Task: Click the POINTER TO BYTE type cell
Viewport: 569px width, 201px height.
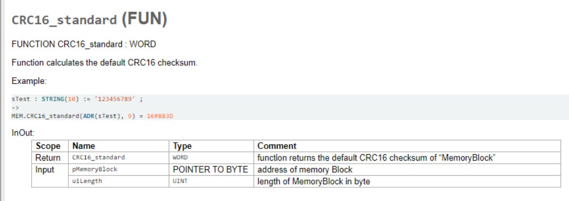Action: pos(210,170)
